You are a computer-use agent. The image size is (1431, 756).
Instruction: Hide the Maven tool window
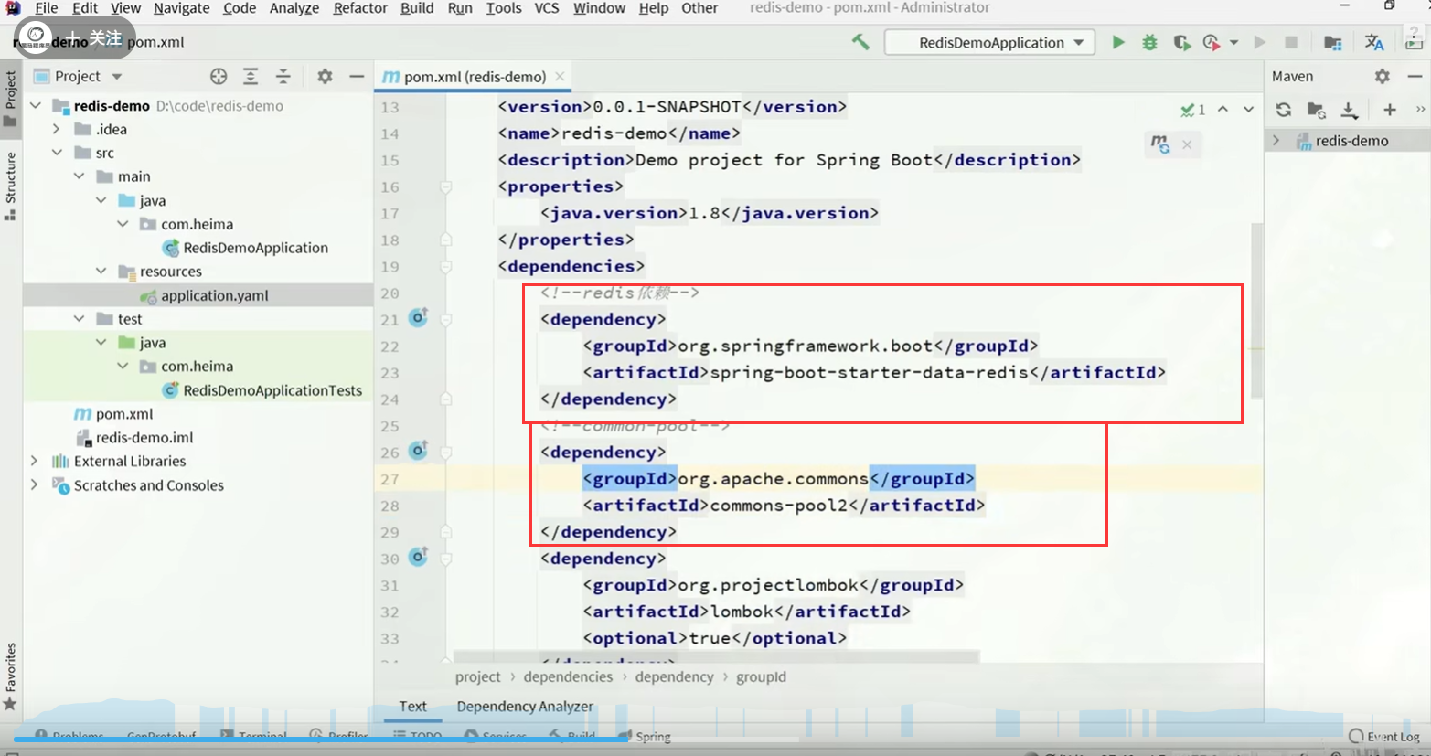(x=1415, y=76)
